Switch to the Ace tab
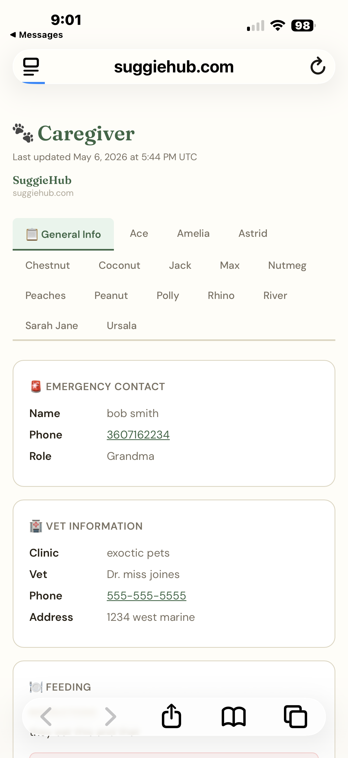Viewport: 348px width, 758px height. pyautogui.click(x=139, y=234)
